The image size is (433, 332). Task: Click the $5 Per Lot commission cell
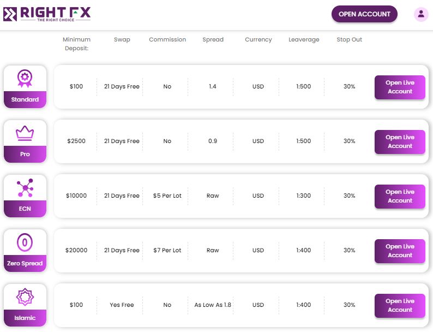point(167,195)
